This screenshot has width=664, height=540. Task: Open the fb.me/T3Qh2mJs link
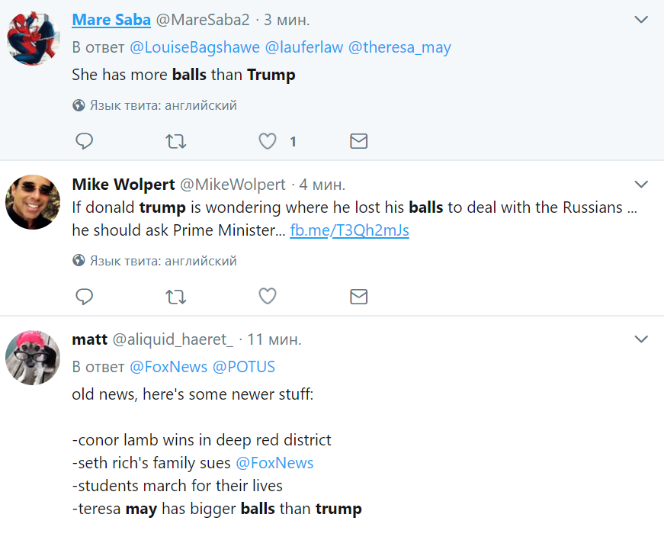click(349, 230)
